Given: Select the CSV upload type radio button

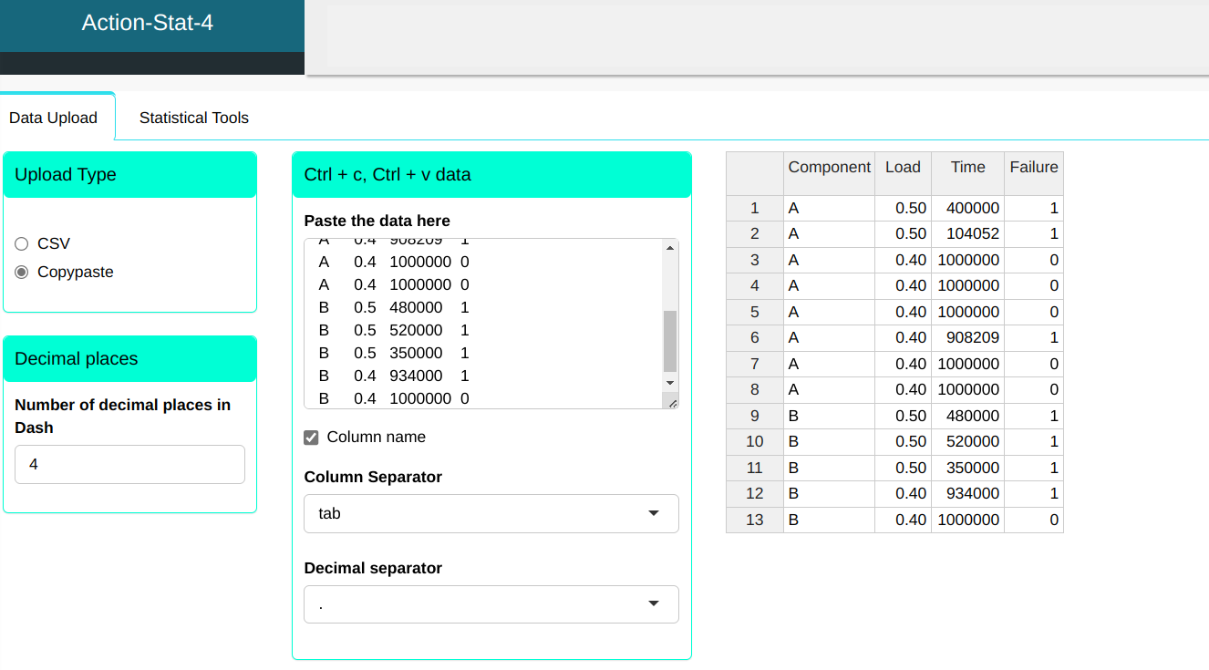Looking at the screenshot, I should [x=22, y=243].
